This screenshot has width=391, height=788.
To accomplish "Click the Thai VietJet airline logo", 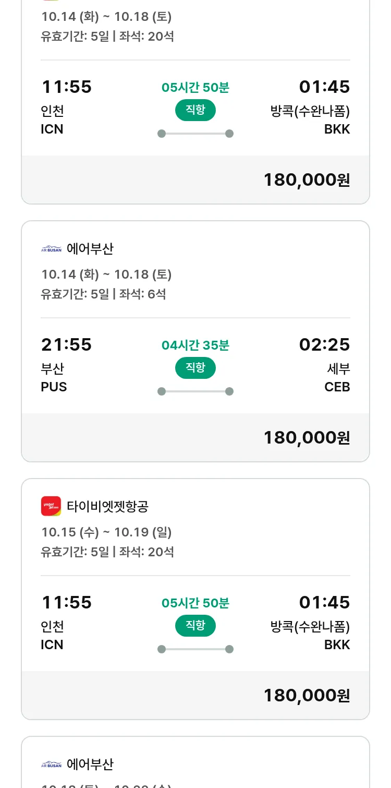I will (51, 506).
